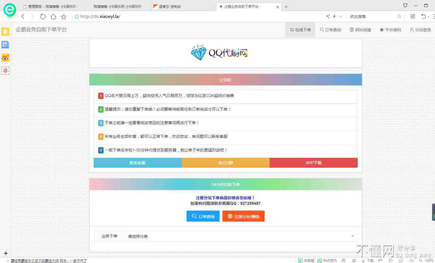Open the 请选择分类 category dropdown

tap(241, 236)
